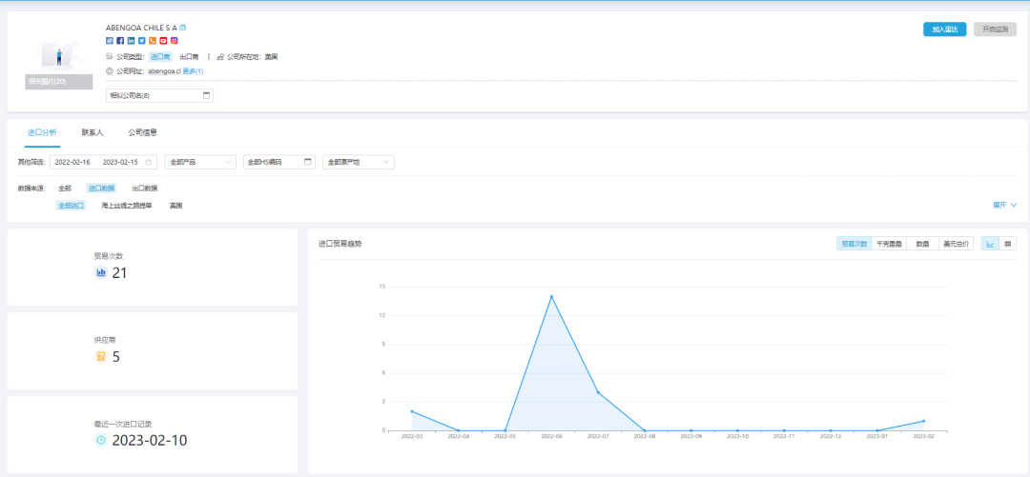The width and height of the screenshot is (1030, 477).
Task: Switch to the 联系人 tab
Action: pyautogui.click(x=93, y=132)
